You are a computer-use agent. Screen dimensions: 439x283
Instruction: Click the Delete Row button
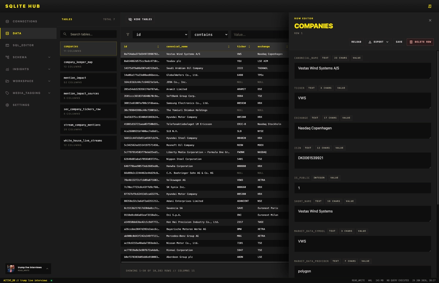point(420,42)
